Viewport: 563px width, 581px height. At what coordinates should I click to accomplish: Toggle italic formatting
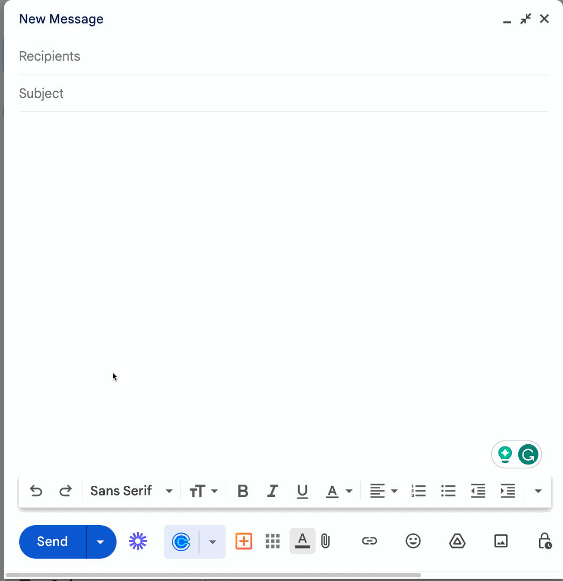pos(272,491)
